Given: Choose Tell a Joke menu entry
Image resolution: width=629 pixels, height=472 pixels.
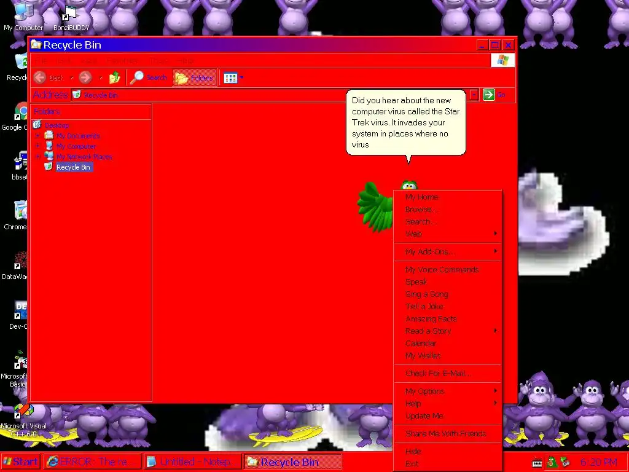Looking at the screenshot, I should 448,306.
